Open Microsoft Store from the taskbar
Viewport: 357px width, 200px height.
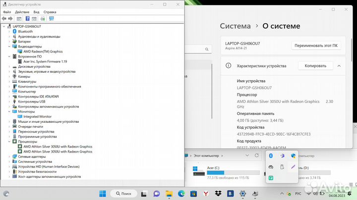pyautogui.click(x=193, y=194)
